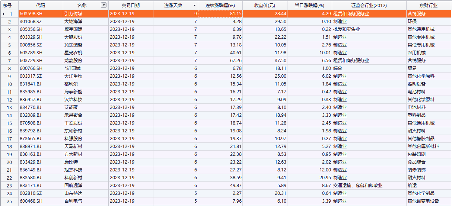Select row number 8 for *ST园城

[9, 68]
